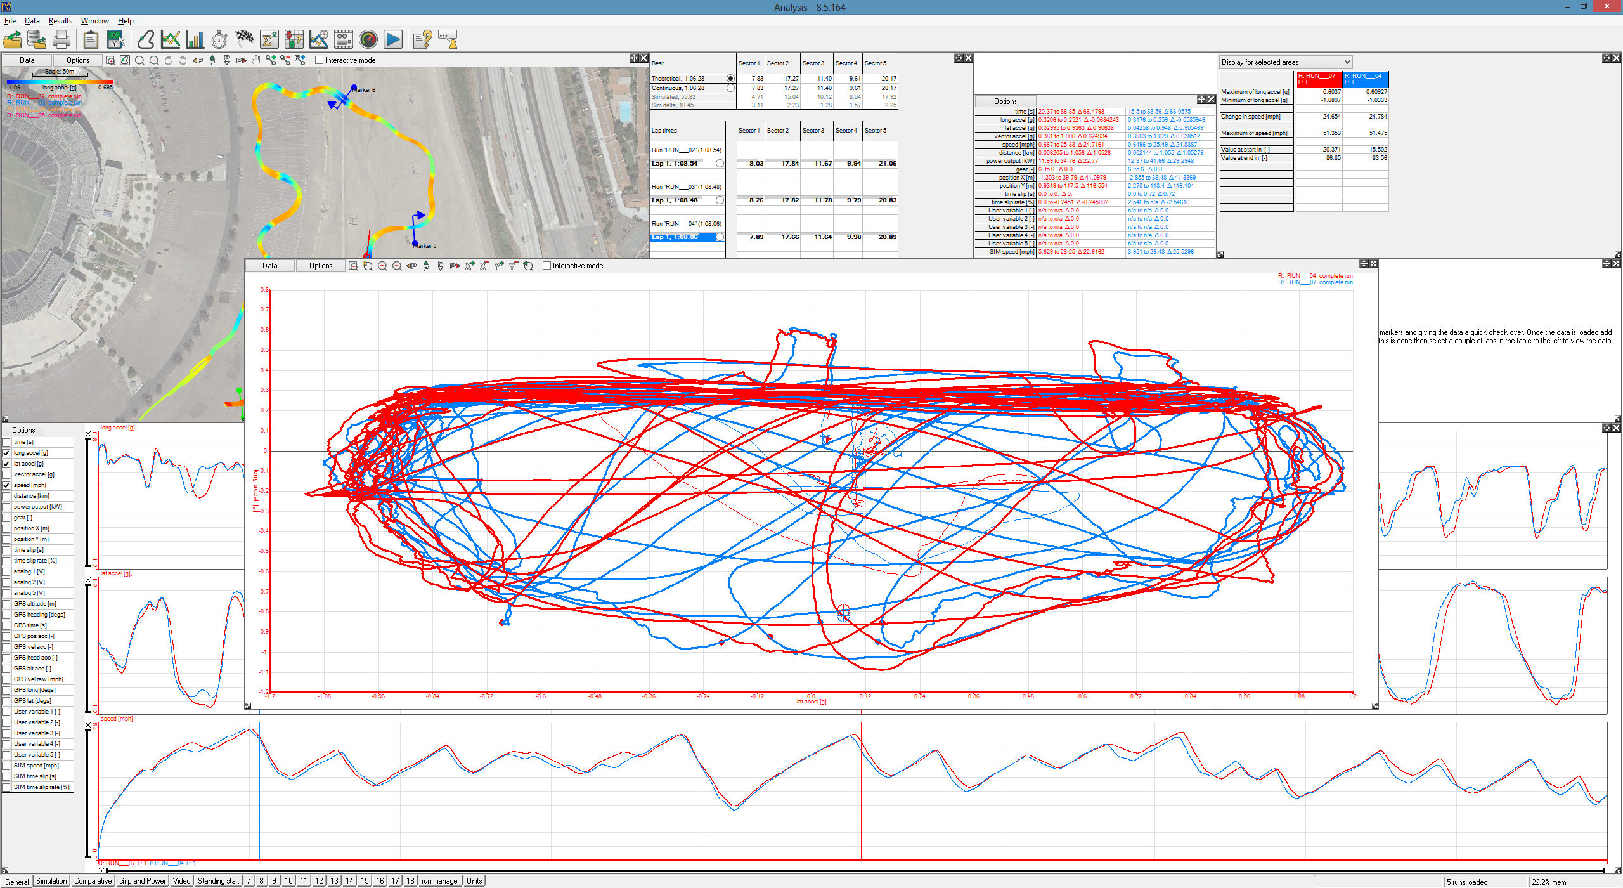
Task: Click the R: RUN 07 red column header
Action: coord(1320,79)
